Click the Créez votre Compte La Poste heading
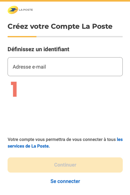The height and width of the screenshot is (195, 130). point(60,27)
